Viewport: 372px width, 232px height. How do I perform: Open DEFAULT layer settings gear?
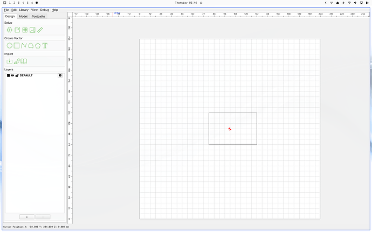pyautogui.click(x=60, y=75)
